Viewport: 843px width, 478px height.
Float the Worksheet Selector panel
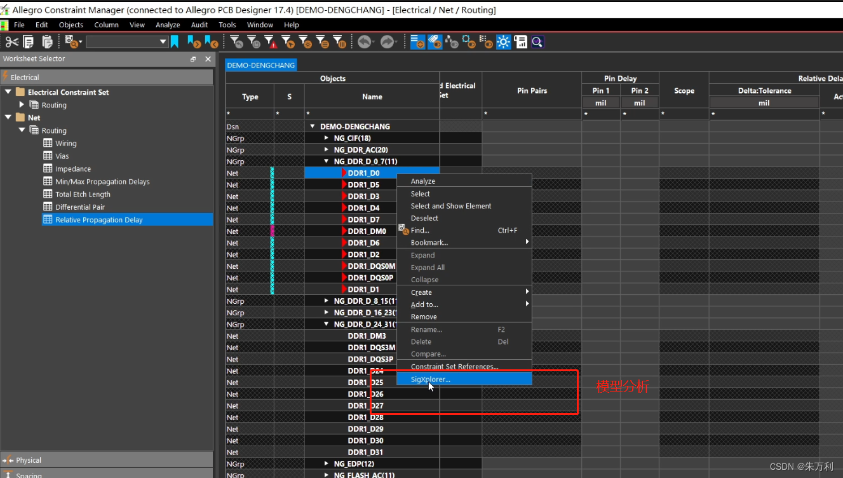tap(193, 59)
